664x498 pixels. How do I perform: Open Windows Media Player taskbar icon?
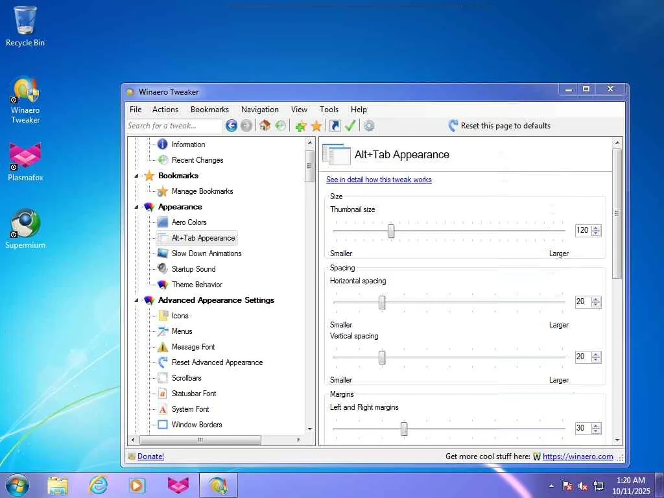pyautogui.click(x=137, y=485)
